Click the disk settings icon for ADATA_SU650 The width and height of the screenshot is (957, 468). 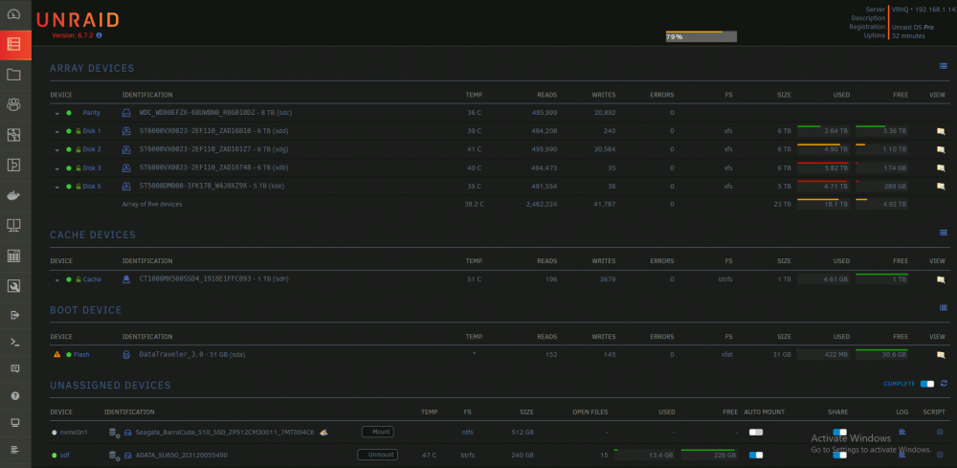click(114, 456)
